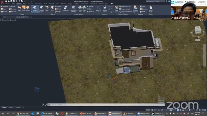Run Draft surface analysis
This screenshot has width=207, height=116.
tap(142, 12)
